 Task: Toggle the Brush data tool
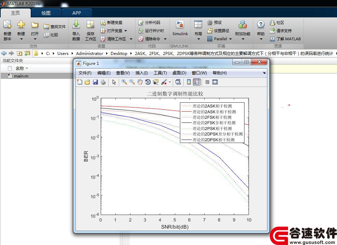[x=164, y=82]
